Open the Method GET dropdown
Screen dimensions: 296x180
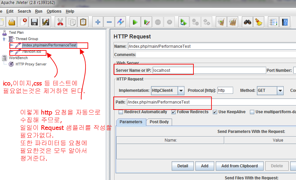tap(280, 91)
